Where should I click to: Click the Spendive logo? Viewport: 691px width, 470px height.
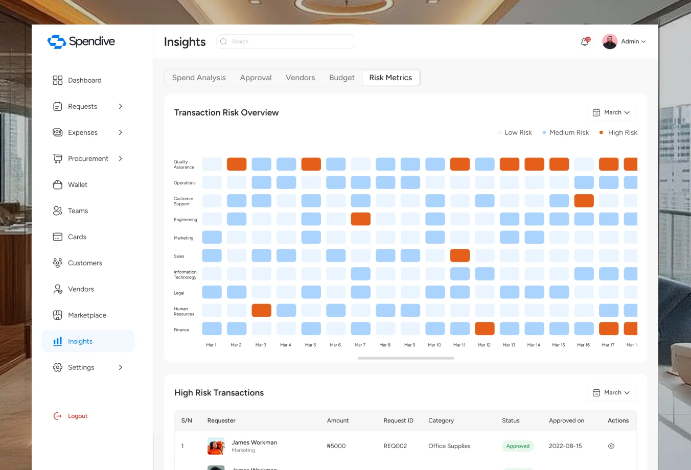click(x=81, y=41)
